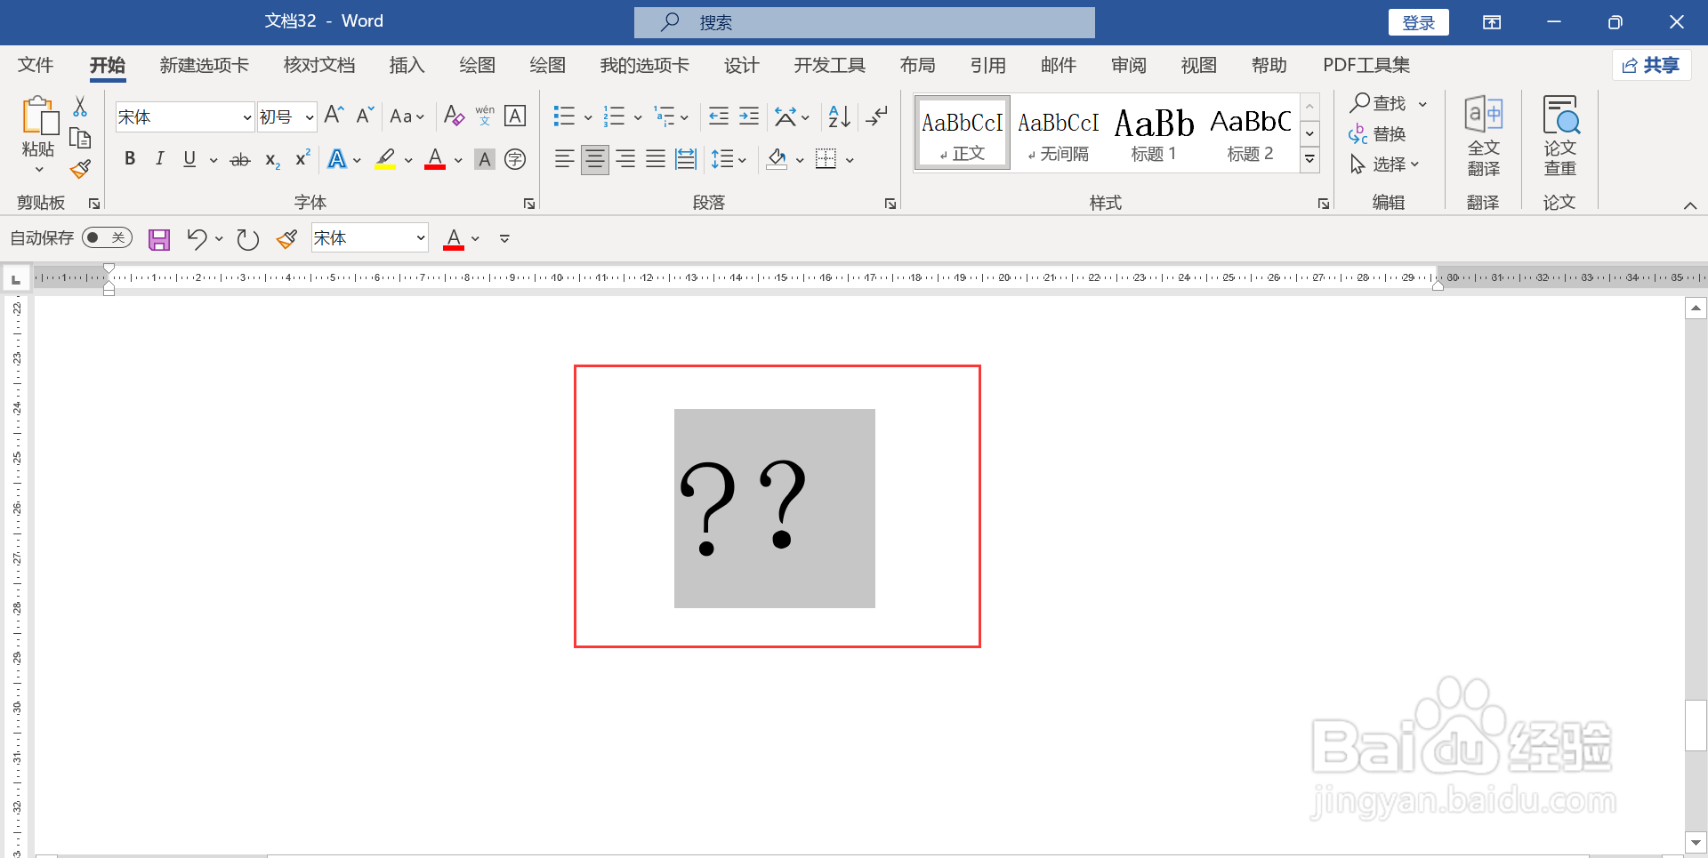Viewport: 1708px width, 858px height.
Task: Switch to 布局 tab
Action: click(x=917, y=65)
